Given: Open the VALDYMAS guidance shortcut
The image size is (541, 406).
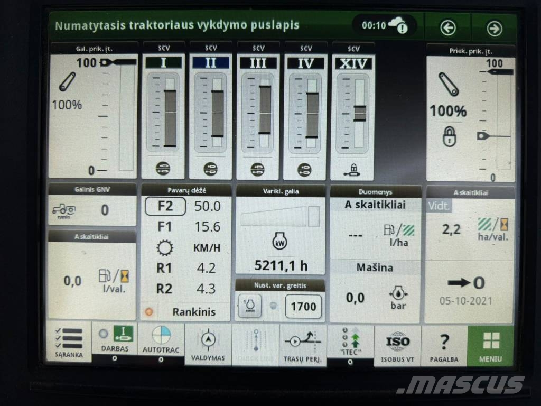Looking at the screenshot, I should pos(208,344).
